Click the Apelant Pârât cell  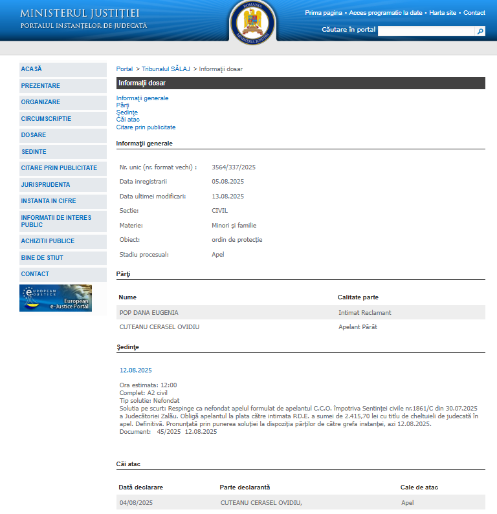[x=358, y=327]
